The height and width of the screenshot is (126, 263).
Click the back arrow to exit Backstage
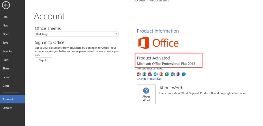[6, 5]
